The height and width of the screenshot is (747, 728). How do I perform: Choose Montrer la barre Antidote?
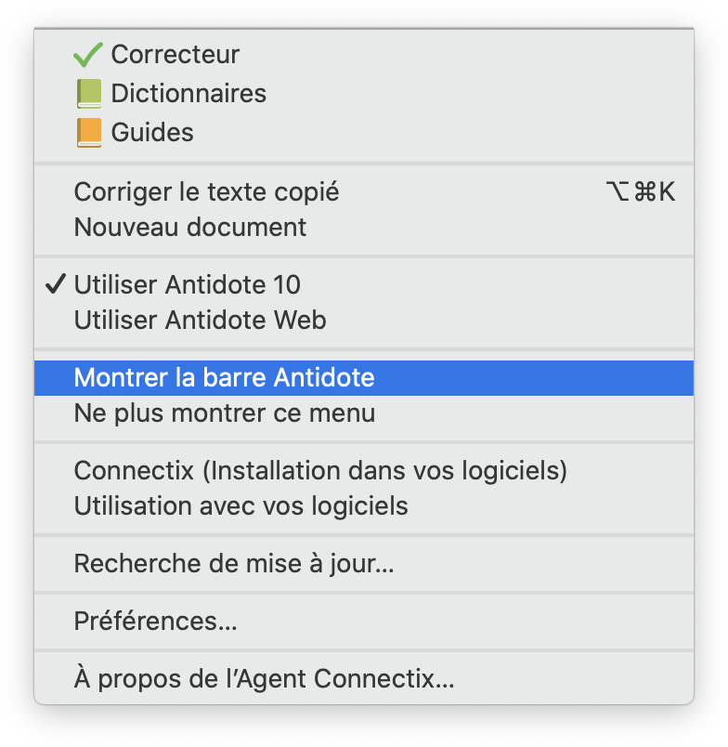coord(224,378)
